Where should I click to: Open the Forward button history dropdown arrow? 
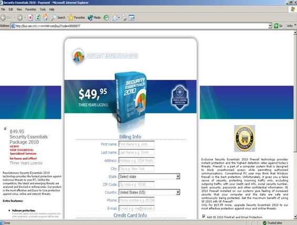coord(25,18)
